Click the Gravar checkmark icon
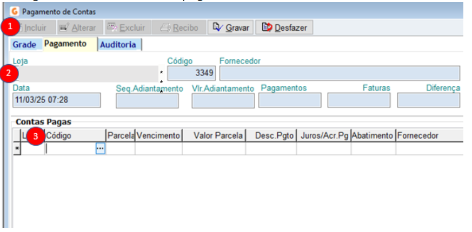Image resolution: width=472 pixels, height=232 pixels. click(x=218, y=28)
